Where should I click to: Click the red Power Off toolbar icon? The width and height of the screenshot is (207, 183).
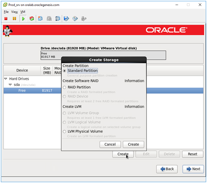pos(6,18)
